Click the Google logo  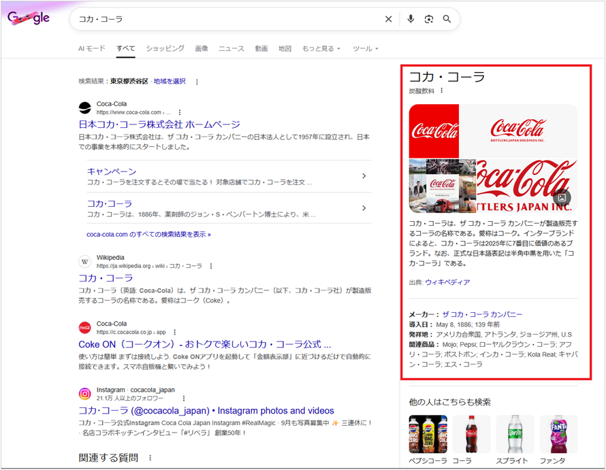pyautogui.click(x=29, y=18)
